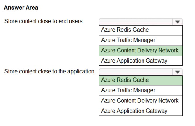
Task: Pick the green highlighted option in the lower list
Action: tap(141, 80)
